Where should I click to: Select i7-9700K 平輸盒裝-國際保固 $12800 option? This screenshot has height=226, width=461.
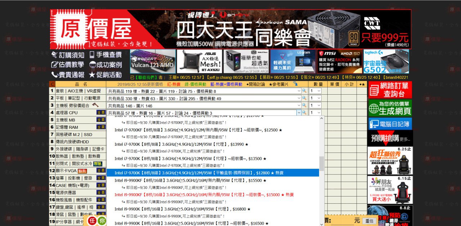pos(213,173)
